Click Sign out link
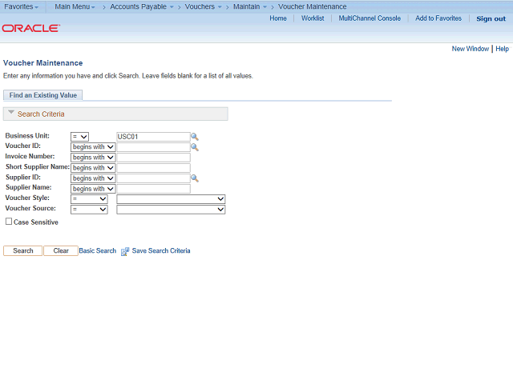The width and height of the screenshot is (513, 384). coord(491,18)
